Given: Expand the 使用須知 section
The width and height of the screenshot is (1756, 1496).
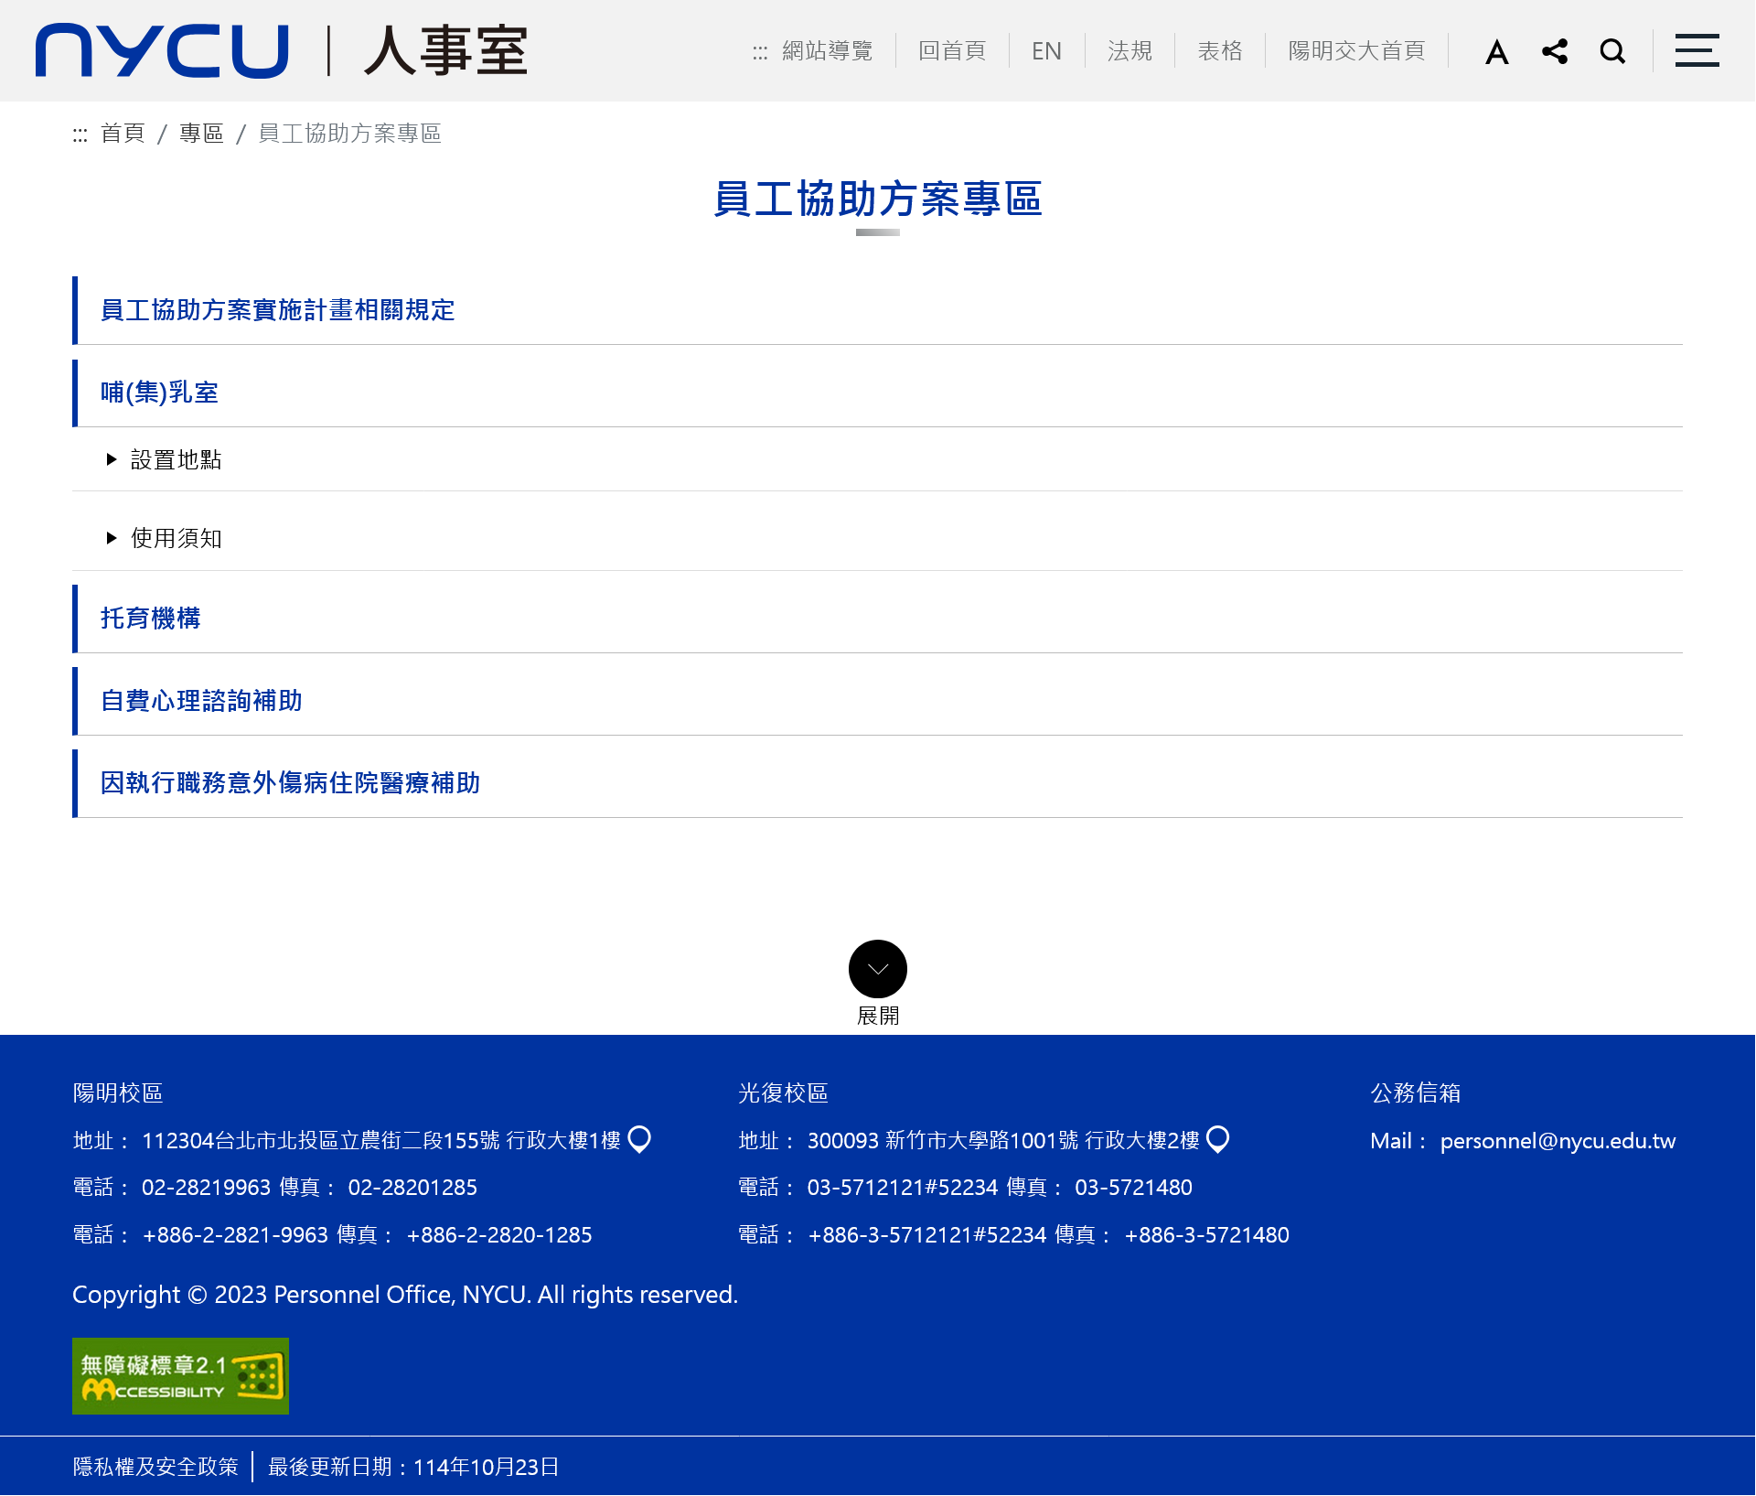Looking at the screenshot, I should (176, 538).
